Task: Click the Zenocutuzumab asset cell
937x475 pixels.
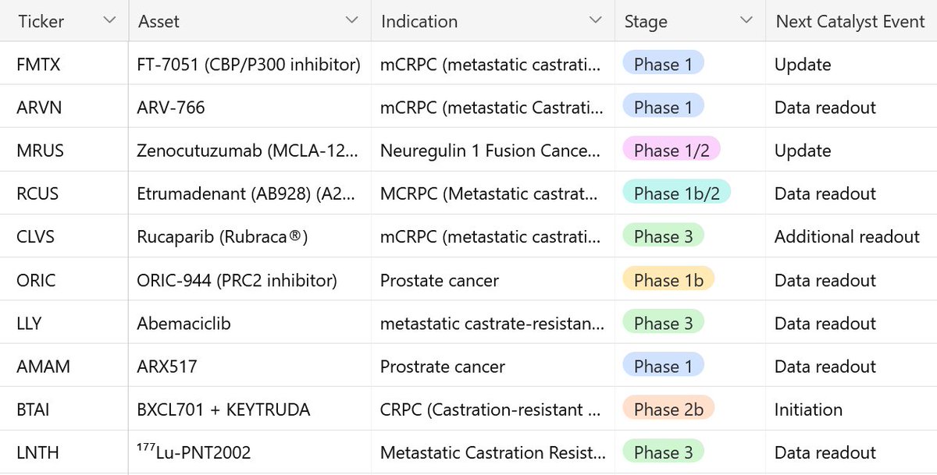Action: (x=250, y=150)
